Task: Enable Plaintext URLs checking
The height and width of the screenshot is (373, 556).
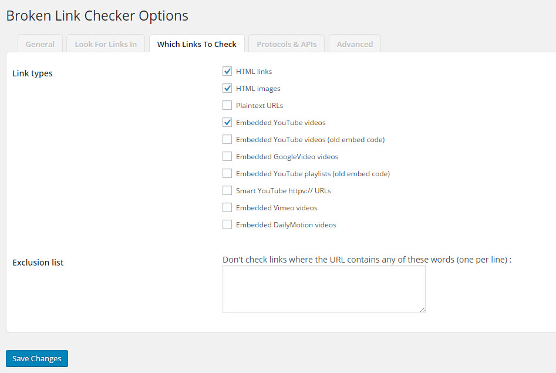Action: 227,105
